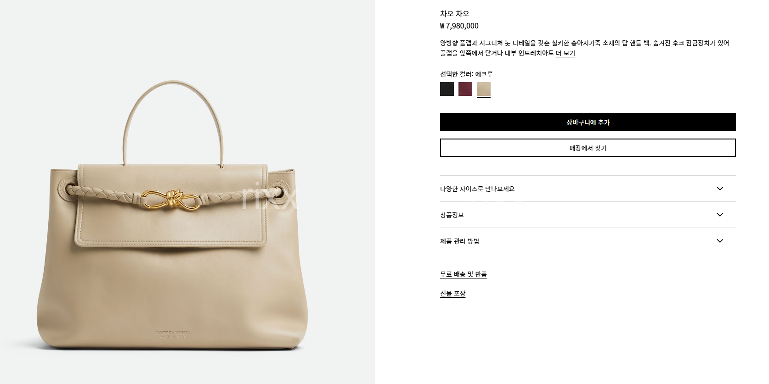769x384 pixels.
Task: Click the ₩7,980,000 price text
Action: [x=459, y=26]
